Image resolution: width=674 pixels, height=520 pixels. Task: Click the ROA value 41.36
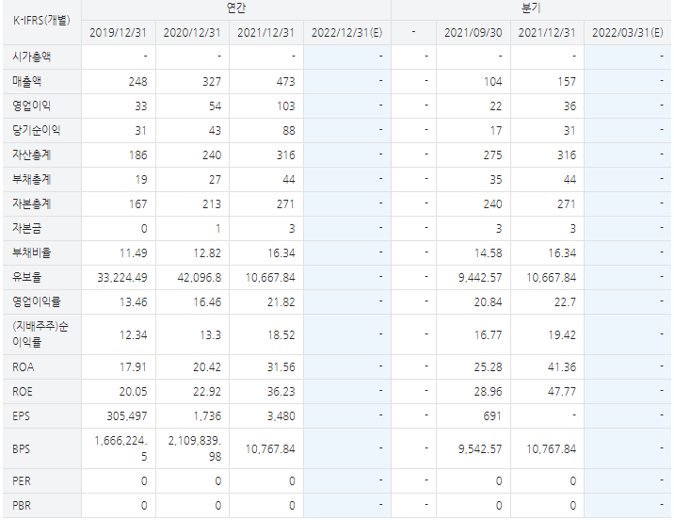pyautogui.click(x=562, y=367)
